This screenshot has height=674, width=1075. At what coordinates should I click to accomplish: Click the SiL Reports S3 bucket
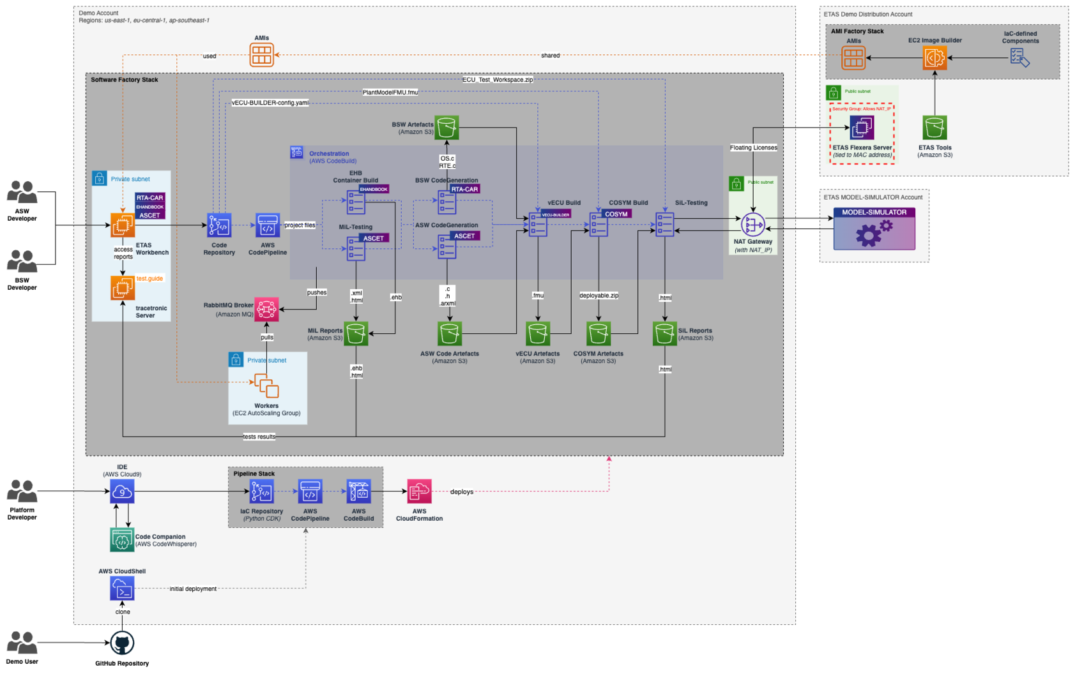(x=665, y=333)
